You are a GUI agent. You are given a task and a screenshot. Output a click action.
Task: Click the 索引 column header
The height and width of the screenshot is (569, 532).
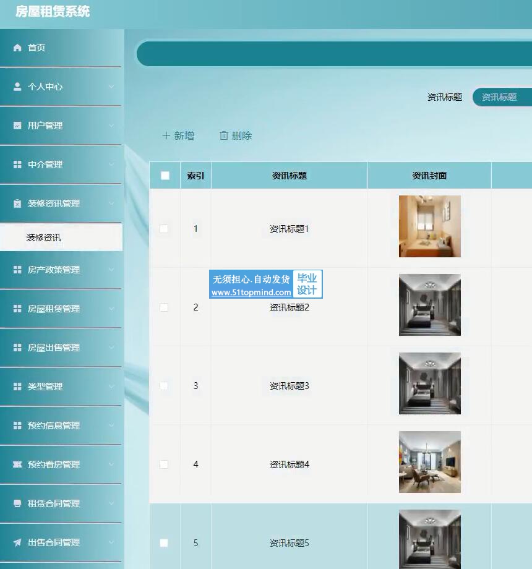point(195,176)
